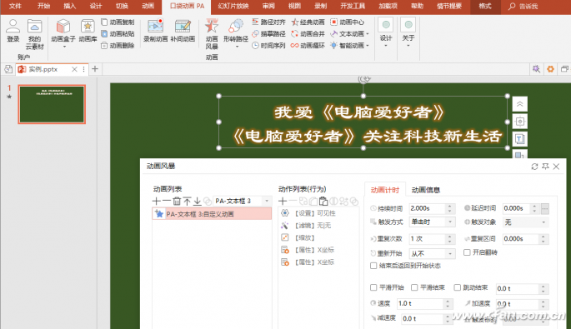
Task: Click 形转路径 shape to path
Action: pyautogui.click(x=236, y=33)
